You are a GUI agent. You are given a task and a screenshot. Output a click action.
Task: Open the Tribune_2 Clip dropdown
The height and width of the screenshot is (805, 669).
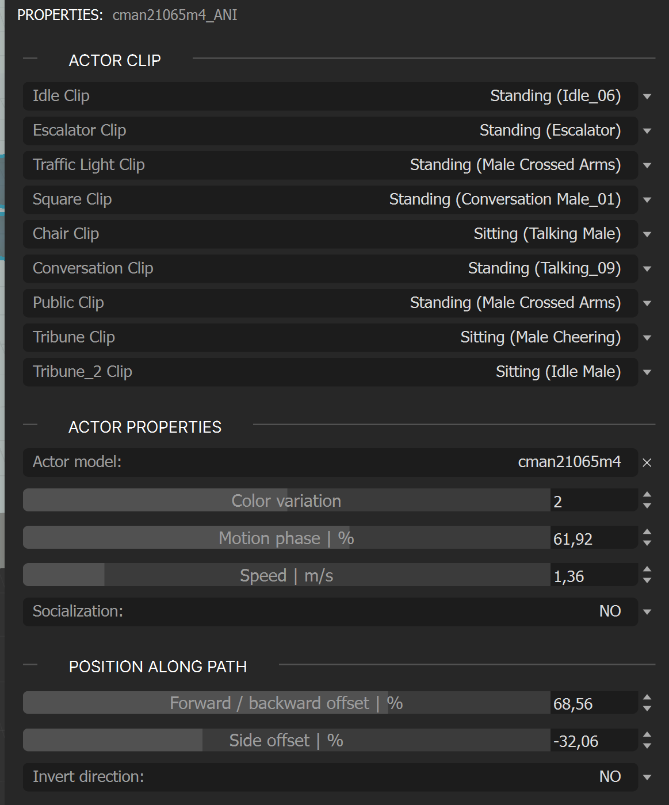point(647,372)
